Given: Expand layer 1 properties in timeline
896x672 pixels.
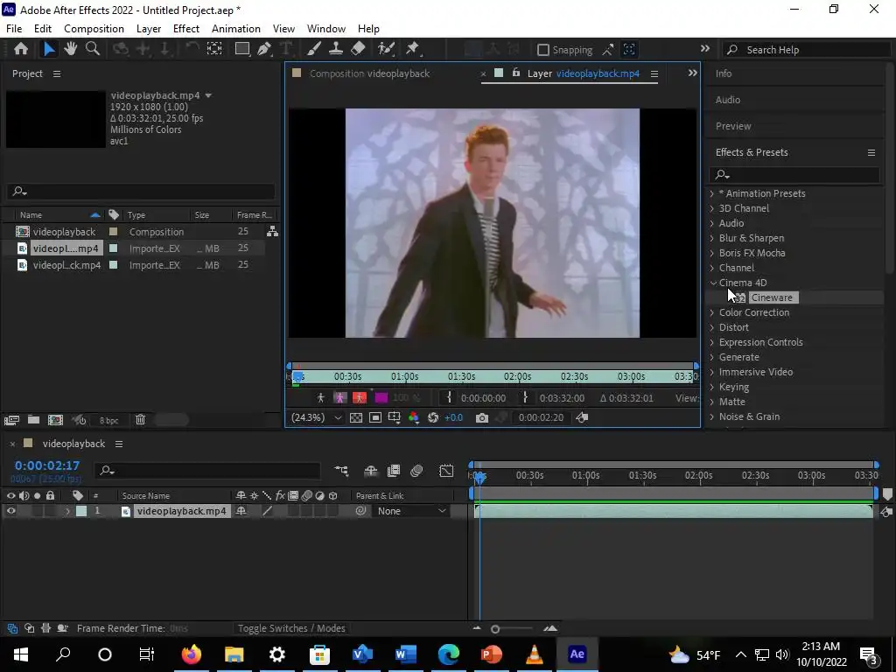Looking at the screenshot, I should point(66,511).
